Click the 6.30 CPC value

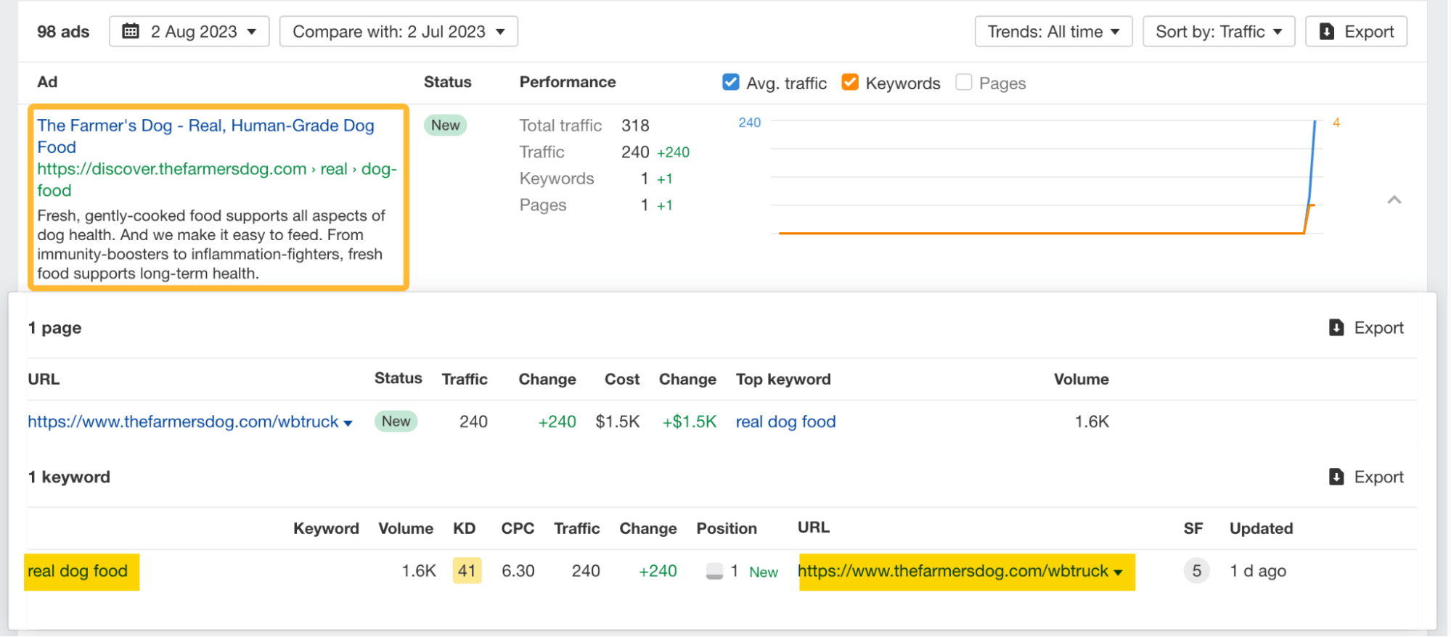pos(518,572)
